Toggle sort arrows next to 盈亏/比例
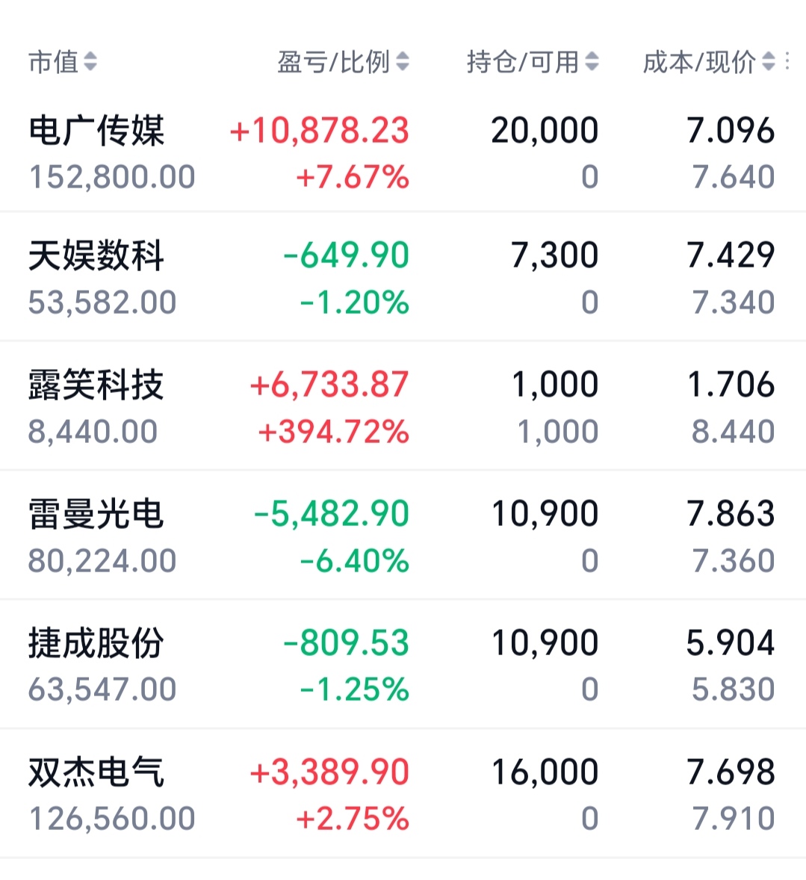The width and height of the screenshot is (806, 880). point(403,61)
